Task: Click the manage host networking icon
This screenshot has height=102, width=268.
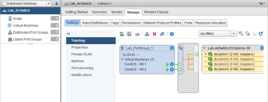Action: click(129, 34)
